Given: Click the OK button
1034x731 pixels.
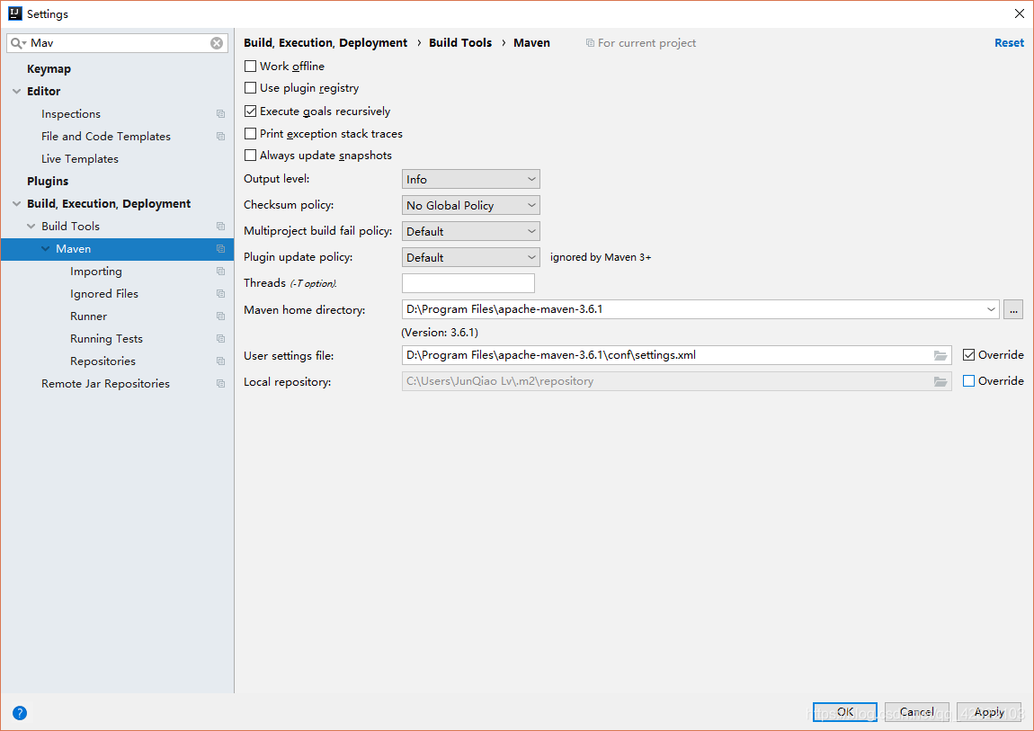Looking at the screenshot, I should (x=845, y=712).
